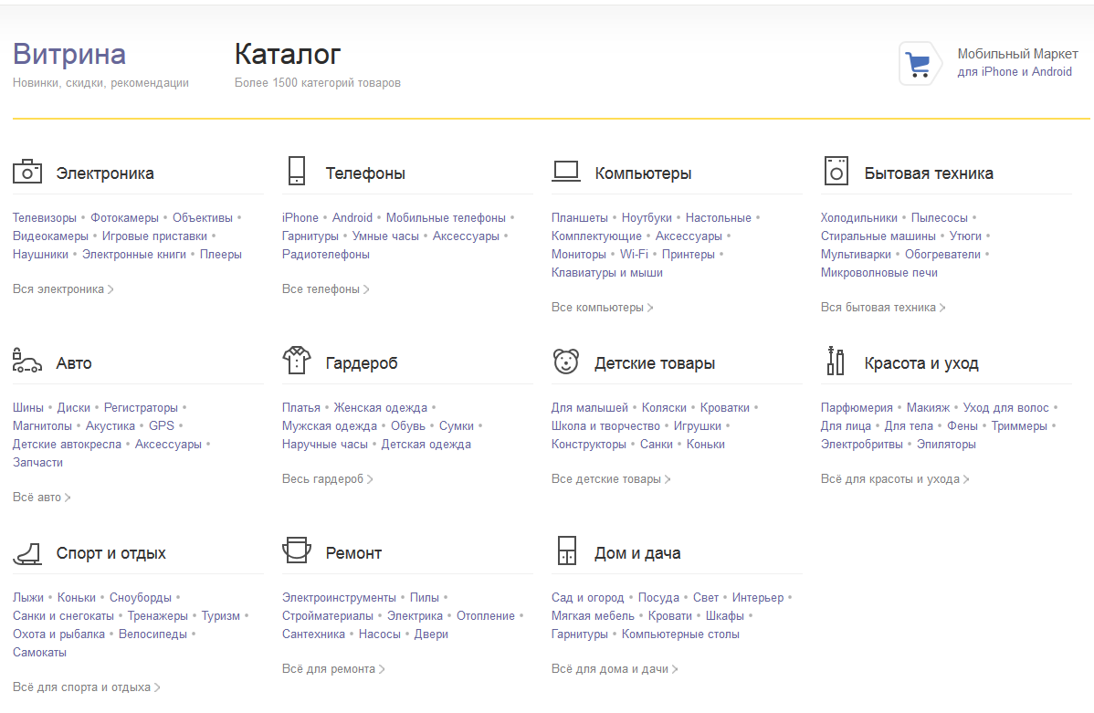Click the car icon beside Авто
This screenshot has height=713, width=1094.
pyautogui.click(x=27, y=362)
